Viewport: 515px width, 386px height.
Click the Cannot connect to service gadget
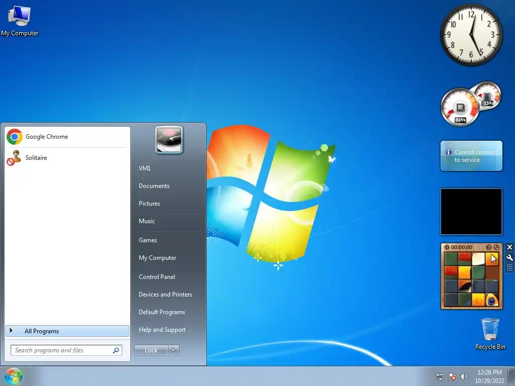coord(471,156)
